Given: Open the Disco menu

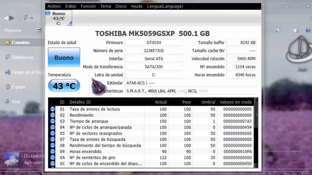Looking at the screenshot, I should [x=121, y=6].
